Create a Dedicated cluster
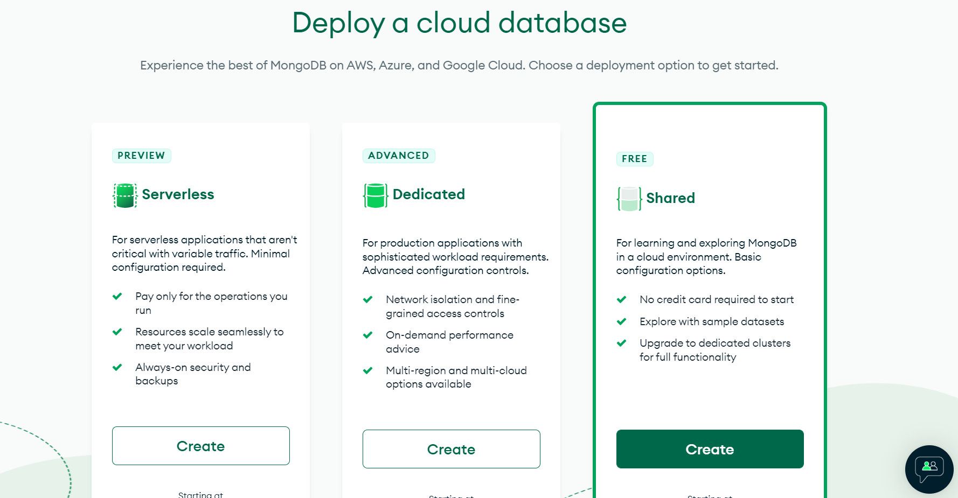The height and width of the screenshot is (498, 958). pos(451,448)
